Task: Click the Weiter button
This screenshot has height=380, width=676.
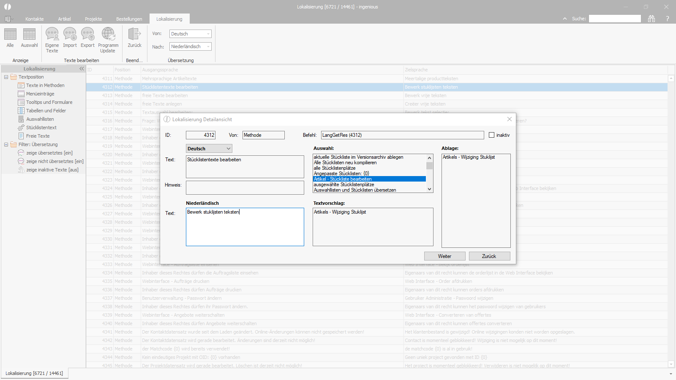Action: click(x=444, y=256)
